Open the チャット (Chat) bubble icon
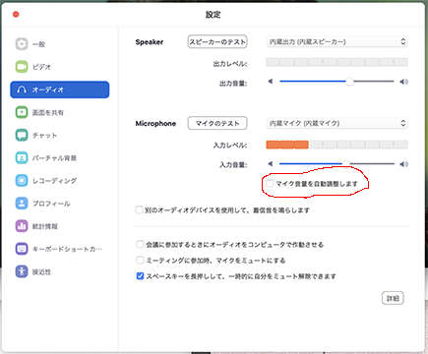This screenshot has width=428, height=354. 22,135
